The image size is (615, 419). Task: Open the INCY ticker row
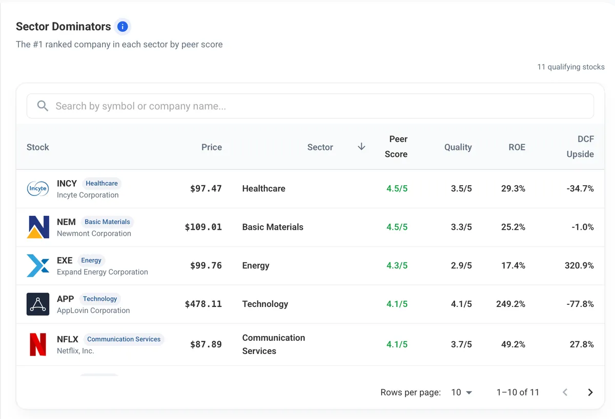[310, 189]
